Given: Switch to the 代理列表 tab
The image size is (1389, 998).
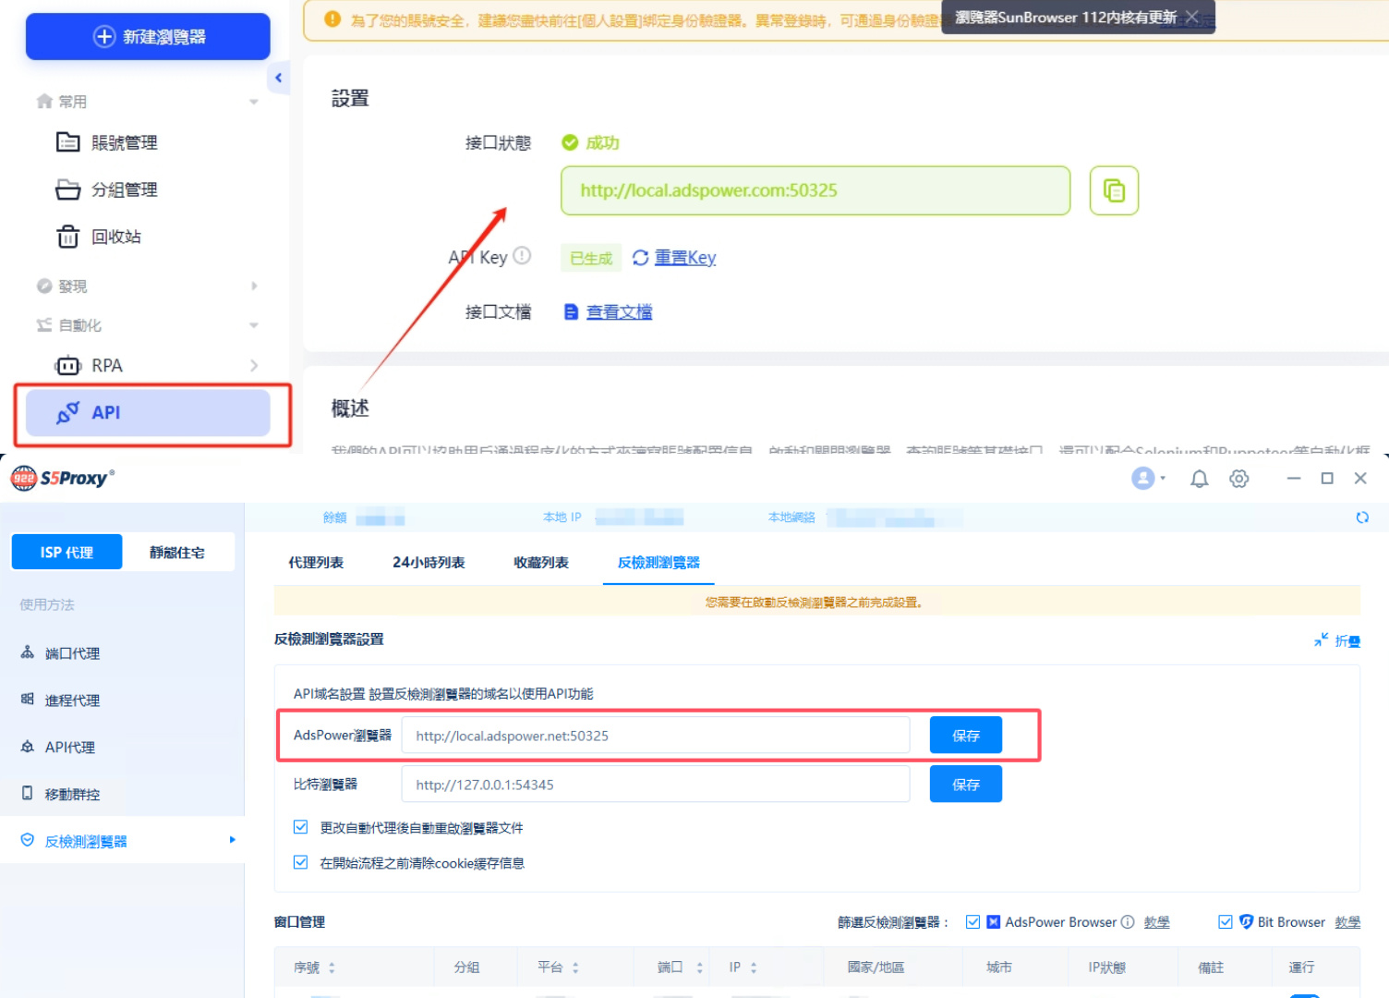Looking at the screenshot, I should (316, 562).
